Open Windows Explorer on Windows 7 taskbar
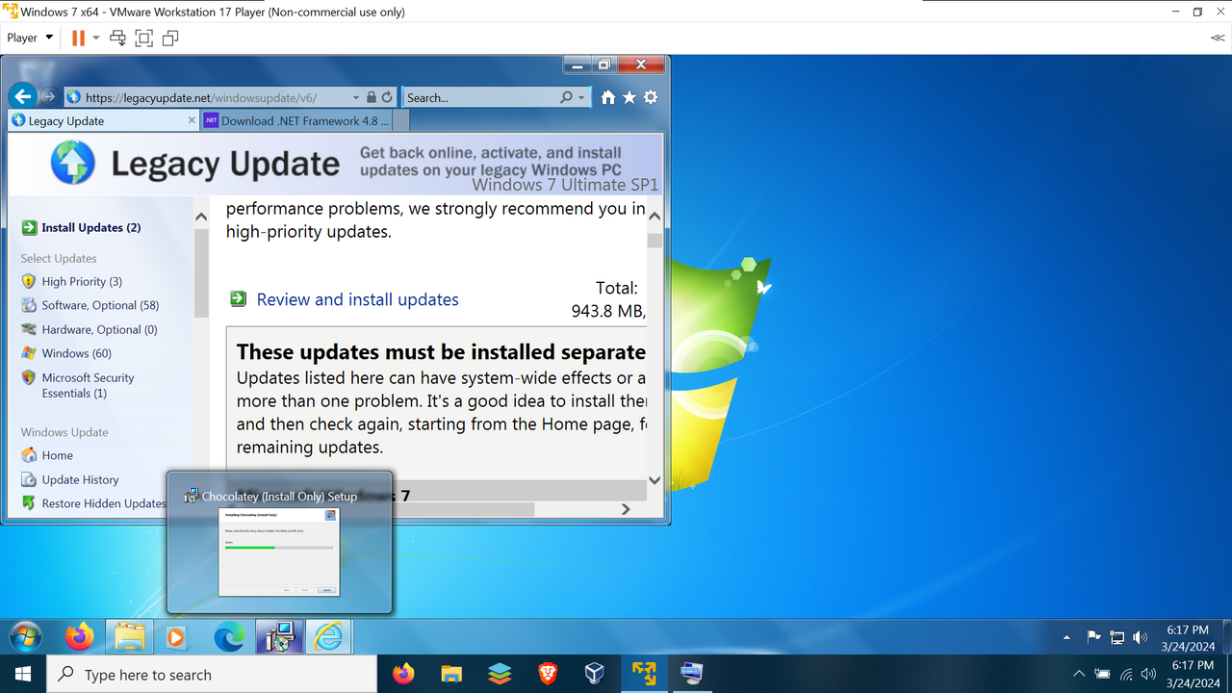This screenshot has width=1232, height=693. tap(130, 636)
